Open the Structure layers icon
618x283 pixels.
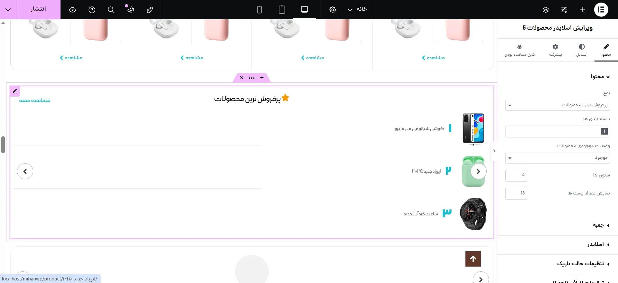(546, 10)
